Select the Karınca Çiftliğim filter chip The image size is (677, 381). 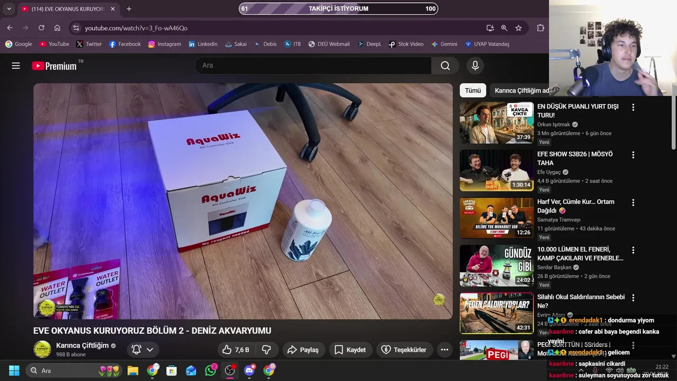tap(521, 90)
